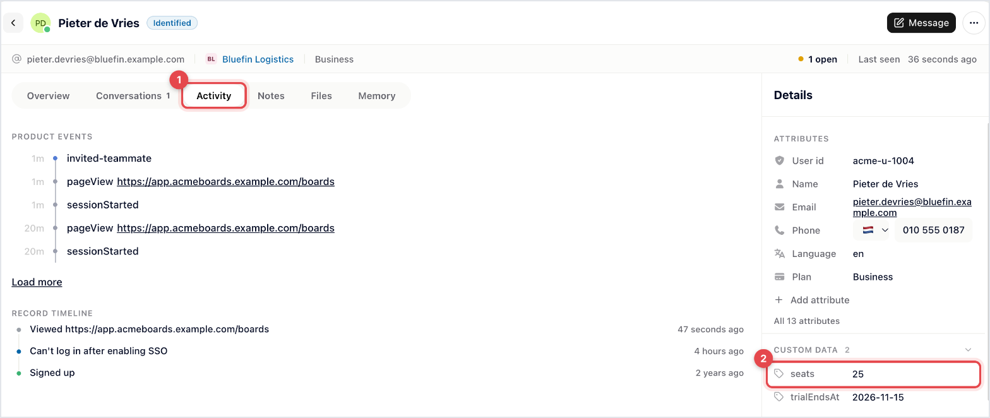This screenshot has height=418, width=990.
Task: Switch to the Files tab
Action: pos(321,96)
